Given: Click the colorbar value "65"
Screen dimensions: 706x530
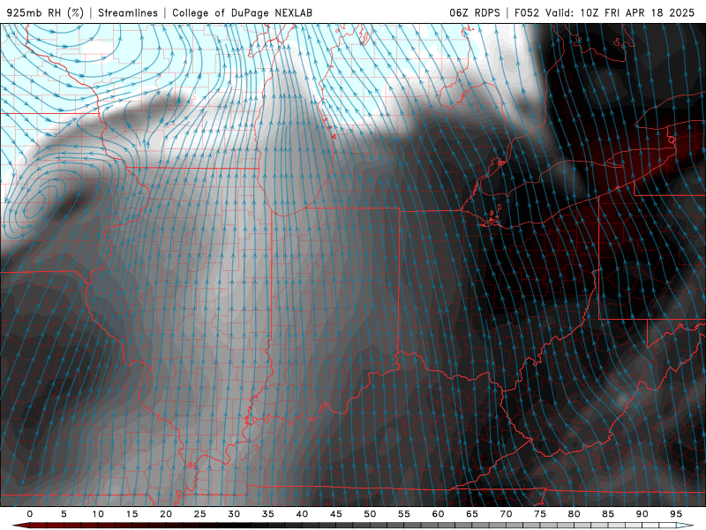Looking at the screenshot, I should (x=472, y=514).
